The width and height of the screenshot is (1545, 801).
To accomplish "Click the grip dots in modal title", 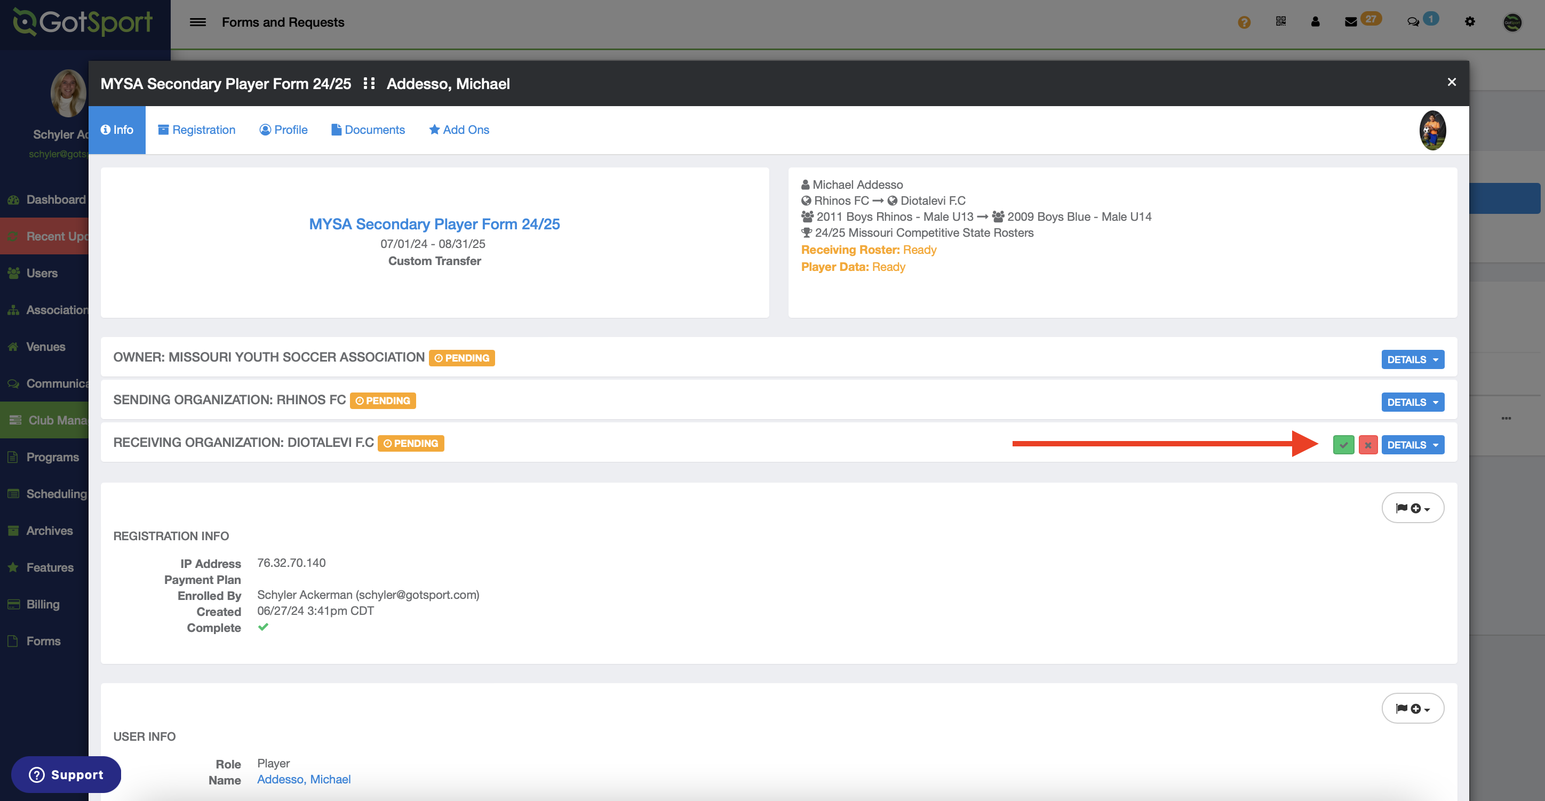I will coord(369,83).
